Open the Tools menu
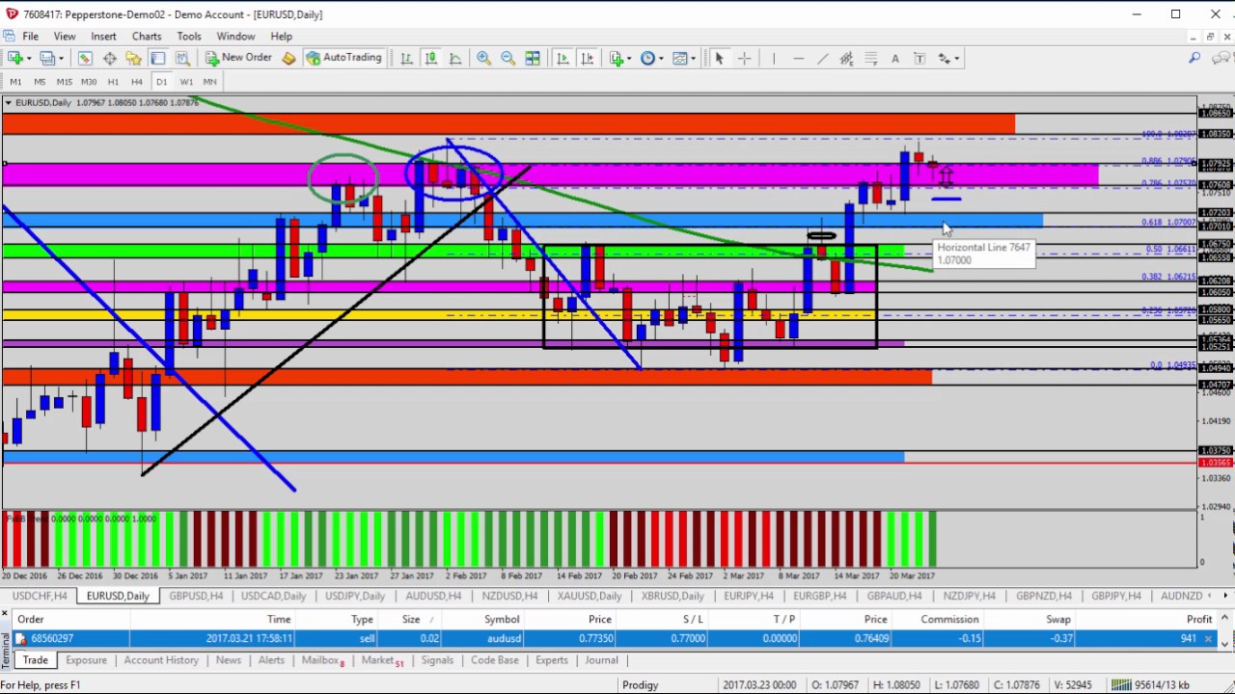 pyautogui.click(x=189, y=37)
